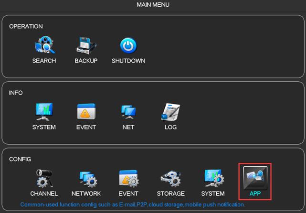Image resolution: width=306 pixels, height=213 pixels.
Task: Open the NETWORK gear config icon
Action: 86,178
